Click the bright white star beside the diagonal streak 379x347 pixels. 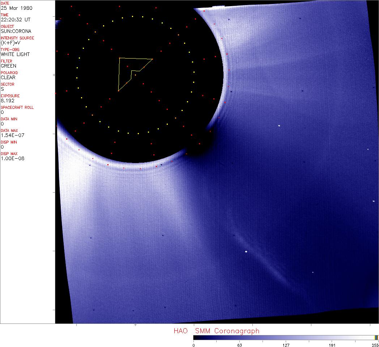pyautogui.click(x=246, y=252)
